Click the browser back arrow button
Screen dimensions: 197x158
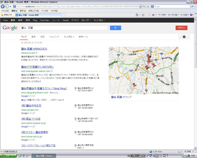(x=3, y=6)
